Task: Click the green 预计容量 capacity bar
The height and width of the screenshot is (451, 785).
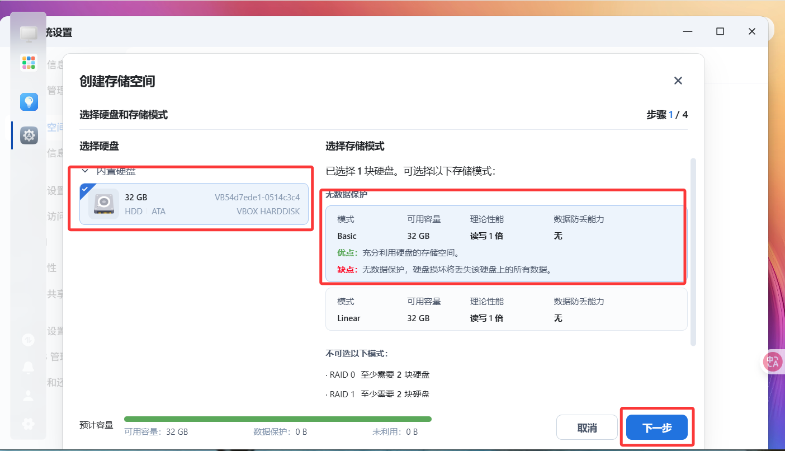Action: tap(278, 419)
